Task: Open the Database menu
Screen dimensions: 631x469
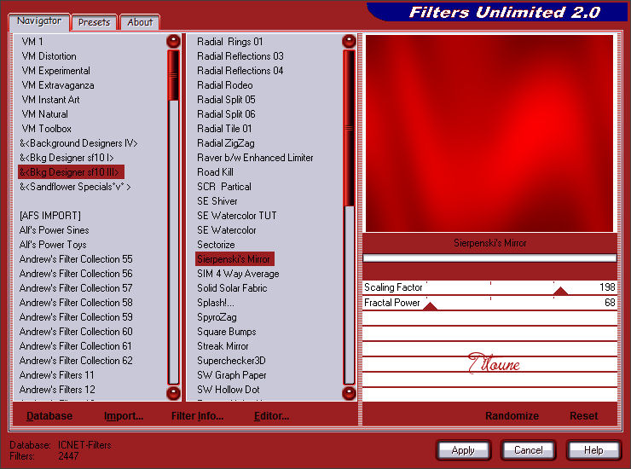Action: pos(49,416)
